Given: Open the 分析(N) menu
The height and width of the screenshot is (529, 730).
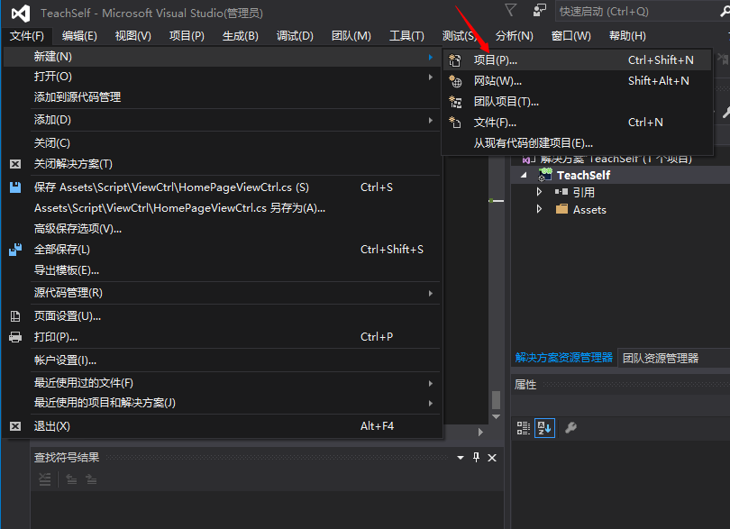Looking at the screenshot, I should coord(514,36).
